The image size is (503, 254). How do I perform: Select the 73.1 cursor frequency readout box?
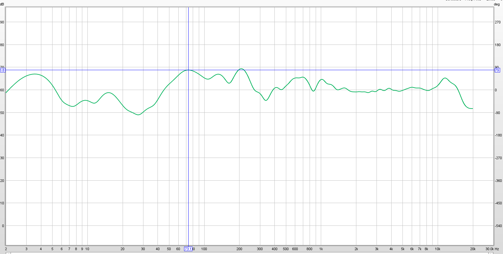pyautogui.click(x=188, y=249)
